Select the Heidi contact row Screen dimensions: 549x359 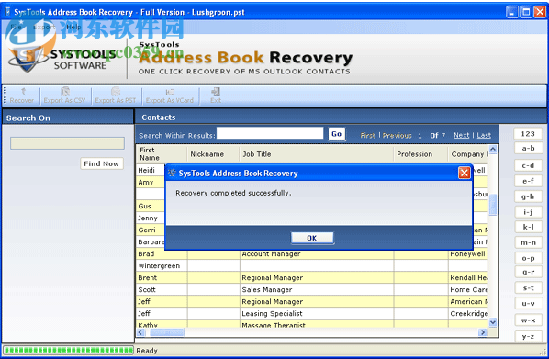151,170
